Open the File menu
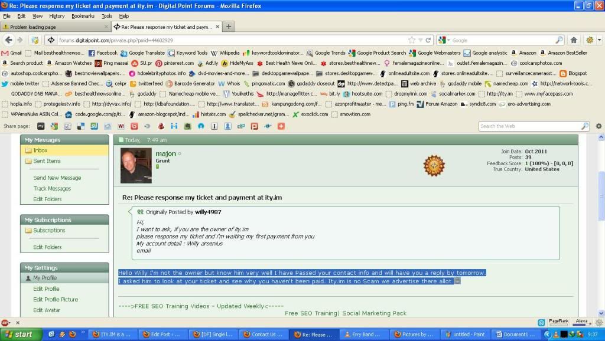Image resolution: width=605 pixels, height=341 pixels. point(7,16)
